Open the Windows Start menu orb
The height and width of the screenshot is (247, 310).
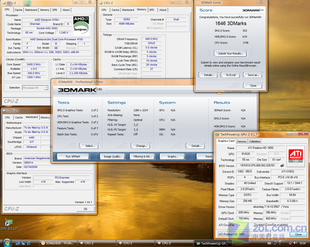coord(7,243)
